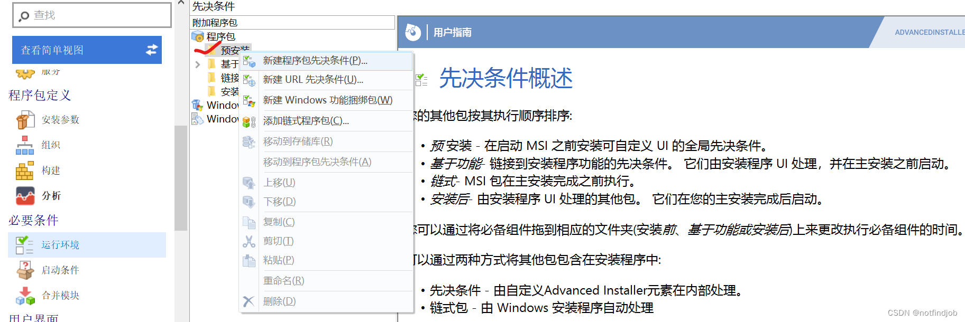Image resolution: width=965 pixels, height=322 pixels.
Task: Click checklist icon beside 先决条件概述
Action: 421,80
